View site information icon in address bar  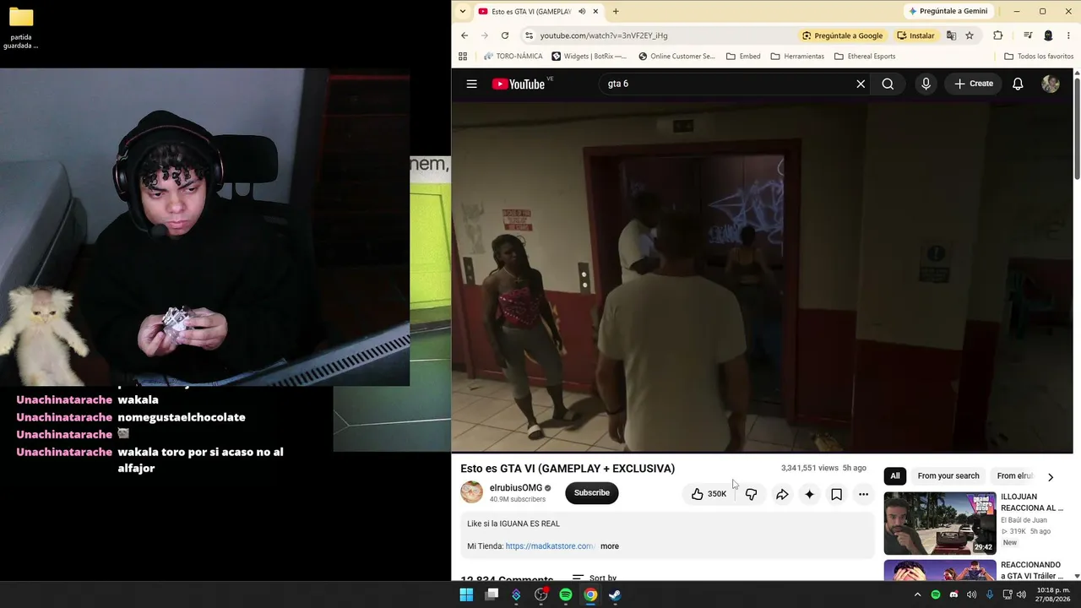tap(529, 35)
